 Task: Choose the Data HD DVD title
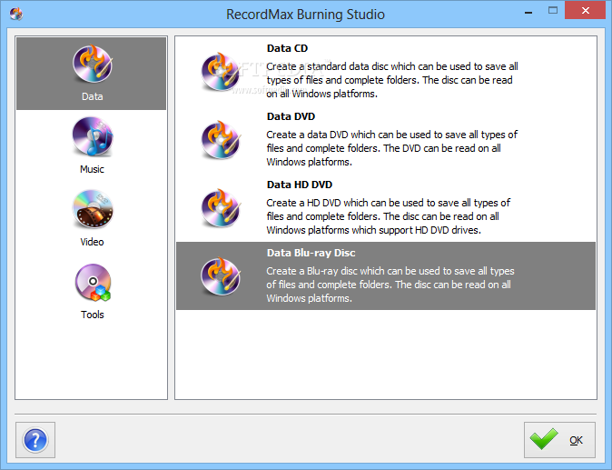pyautogui.click(x=300, y=185)
